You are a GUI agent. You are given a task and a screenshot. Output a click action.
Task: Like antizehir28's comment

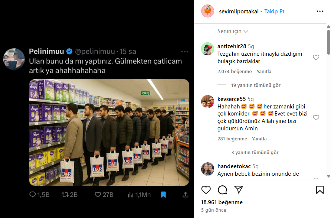click(316, 58)
